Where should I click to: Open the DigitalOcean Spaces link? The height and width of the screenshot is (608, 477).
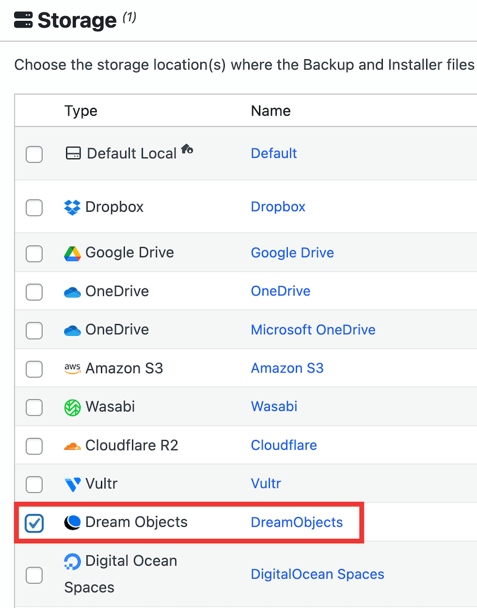point(317,574)
